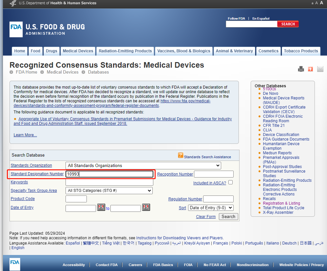Click the Clear Form link
This screenshot has height=271, width=327.
point(206,217)
